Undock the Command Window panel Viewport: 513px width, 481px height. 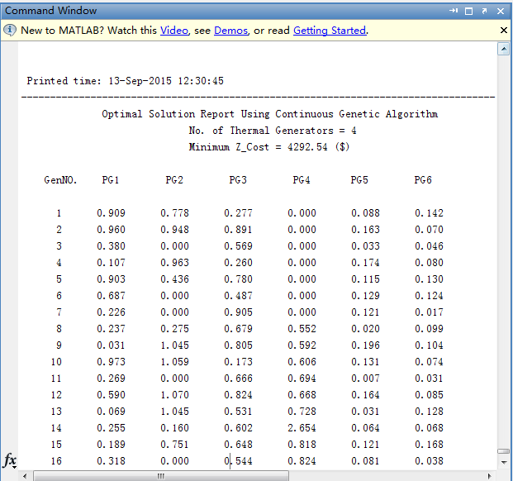pos(485,11)
